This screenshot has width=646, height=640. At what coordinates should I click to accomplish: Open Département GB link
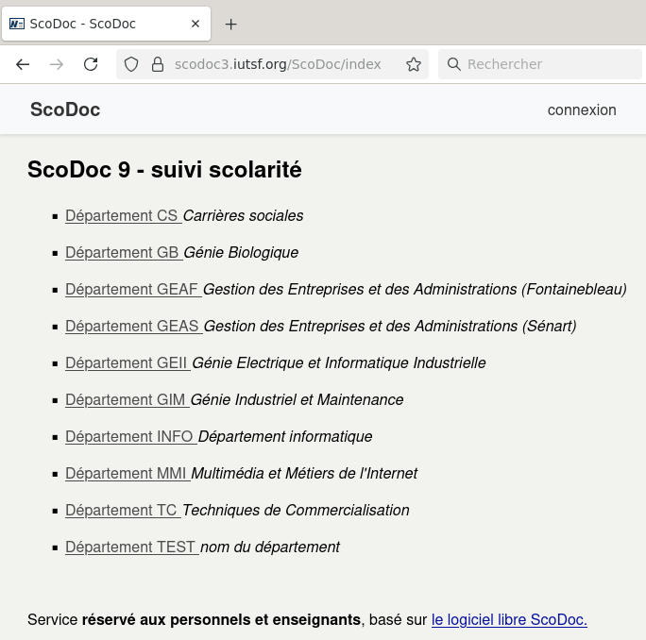[123, 253]
